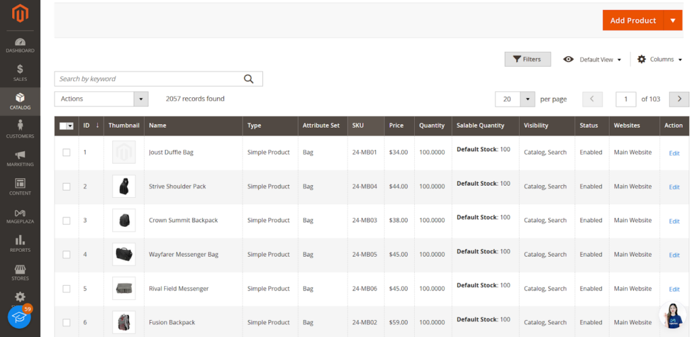This screenshot has height=337, width=692.
Task: Open the per page count dropdown
Action: point(527,99)
